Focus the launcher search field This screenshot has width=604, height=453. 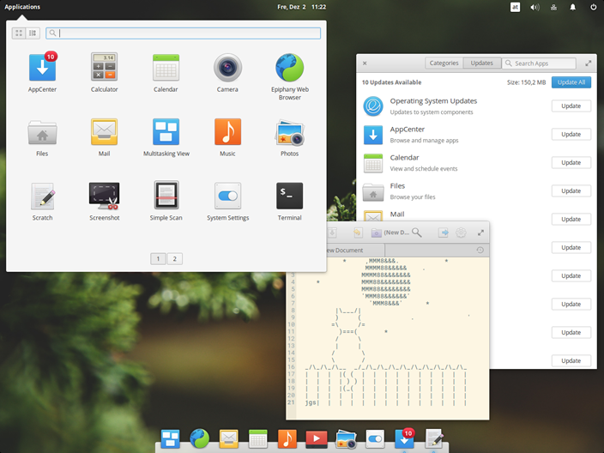point(183,33)
